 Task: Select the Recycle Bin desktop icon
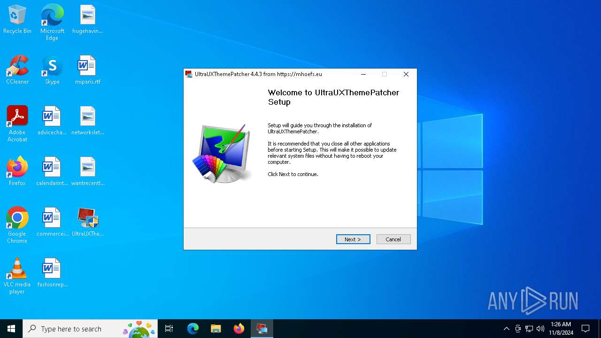(17, 20)
